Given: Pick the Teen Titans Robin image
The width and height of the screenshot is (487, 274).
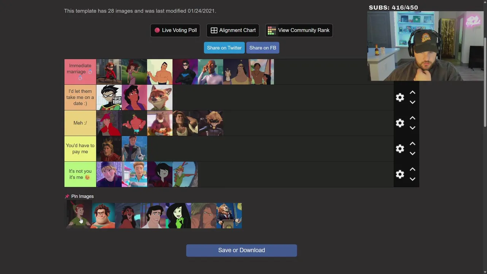Looking at the screenshot, I should 109,97.
